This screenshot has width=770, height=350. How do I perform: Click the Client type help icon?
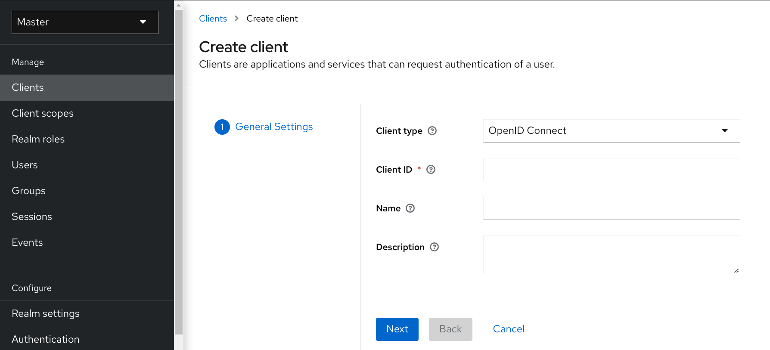432,131
